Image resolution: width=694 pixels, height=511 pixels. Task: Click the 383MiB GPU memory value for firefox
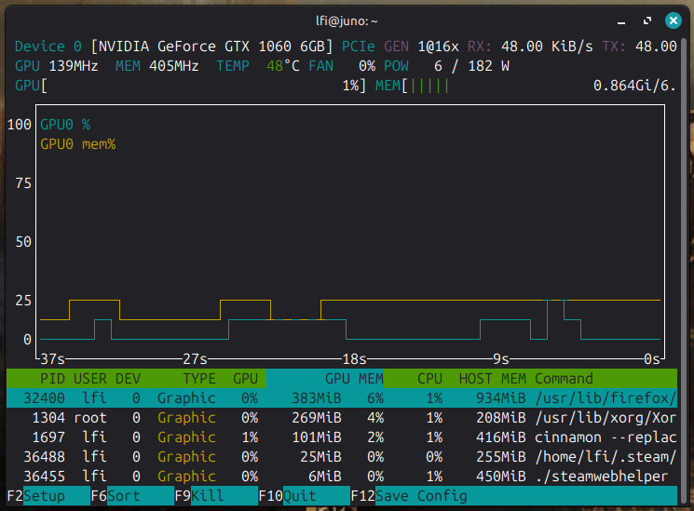317,397
